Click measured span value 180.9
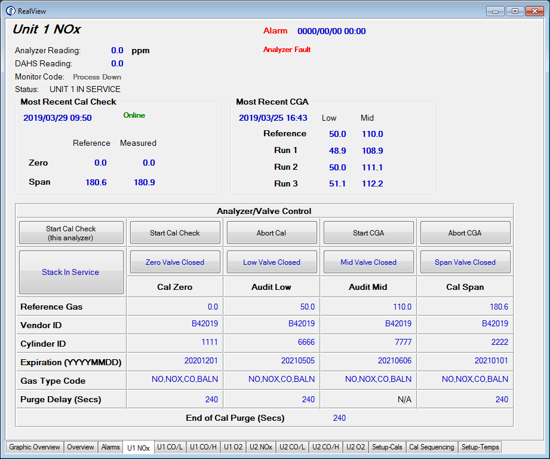The width and height of the screenshot is (550, 459). click(x=144, y=182)
